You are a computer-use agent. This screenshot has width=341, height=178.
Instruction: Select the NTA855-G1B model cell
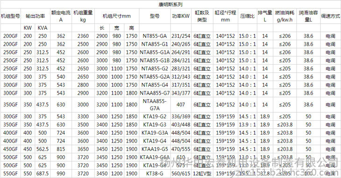pyautogui.click(x=155, y=61)
